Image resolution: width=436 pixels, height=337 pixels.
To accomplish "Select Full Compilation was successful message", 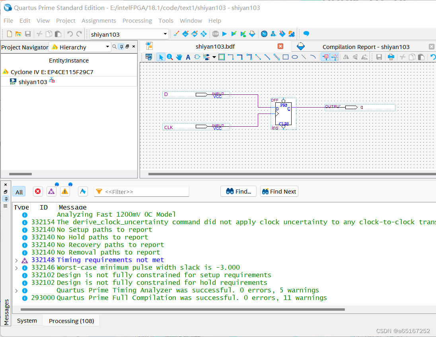I will (x=192, y=298).
